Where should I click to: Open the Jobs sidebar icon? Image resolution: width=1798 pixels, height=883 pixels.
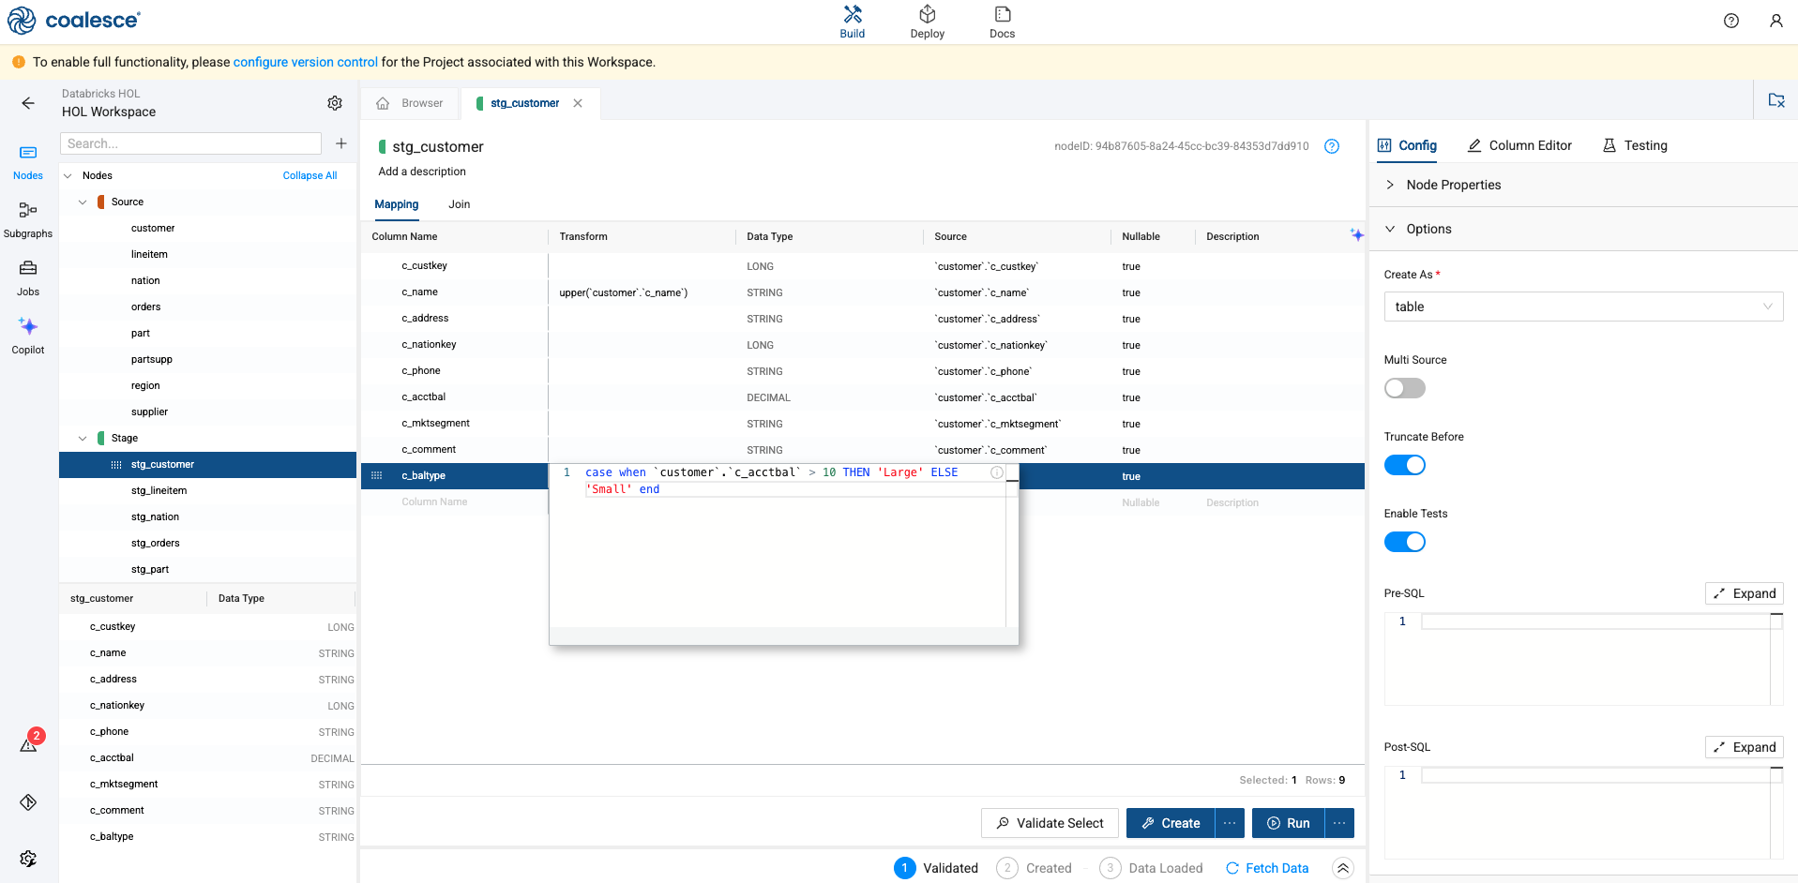pos(28,268)
